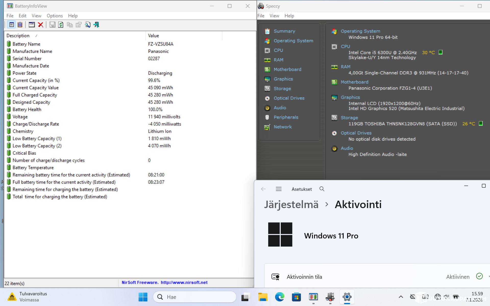Viewport: 490px width, 306px height.
Task: Select the Battery Health row
Action: coord(27,109)
